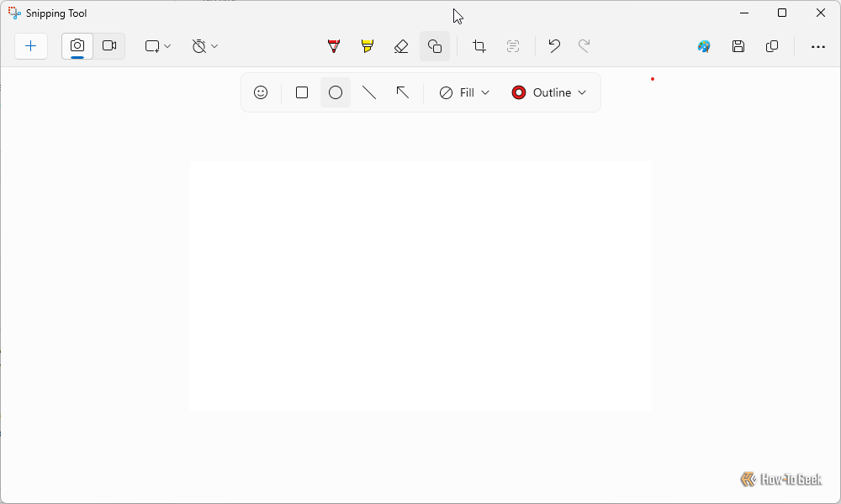Image resolution: width=841 pixels, height=504 pixels.
Task: Open the delay snip timer dropdown
Action: [205, 46]
